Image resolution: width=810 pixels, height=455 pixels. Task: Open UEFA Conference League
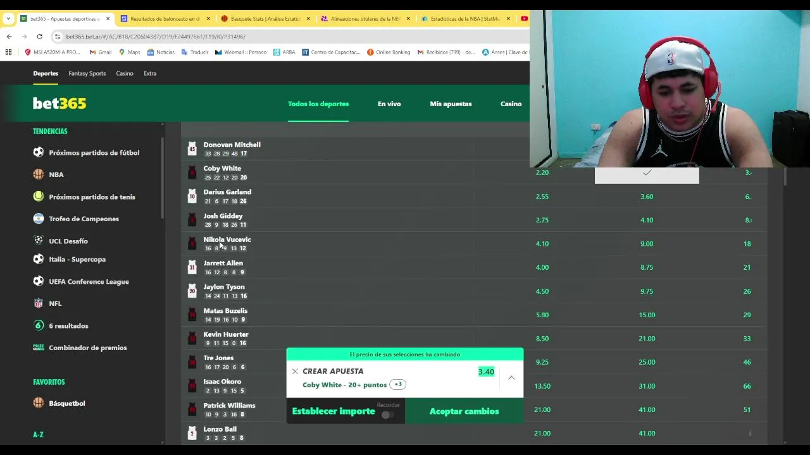[x=89, y=281]
